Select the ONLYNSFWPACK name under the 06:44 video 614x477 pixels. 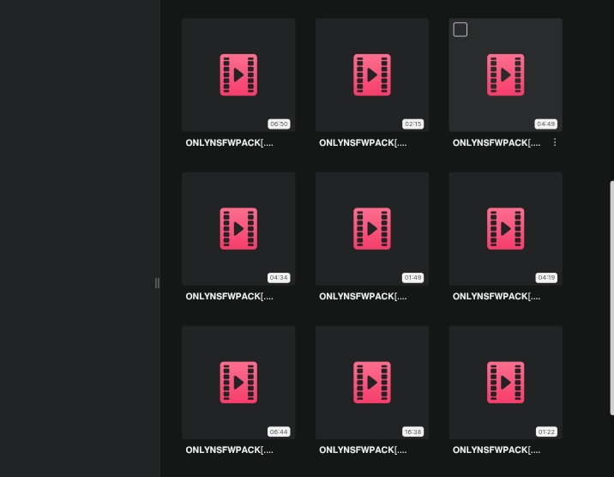pyautogui.click(x=230, y=450)
